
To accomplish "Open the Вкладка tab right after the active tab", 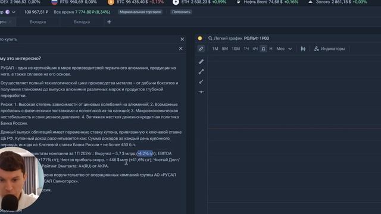I will pyautogui.click(x=38, y=22).
